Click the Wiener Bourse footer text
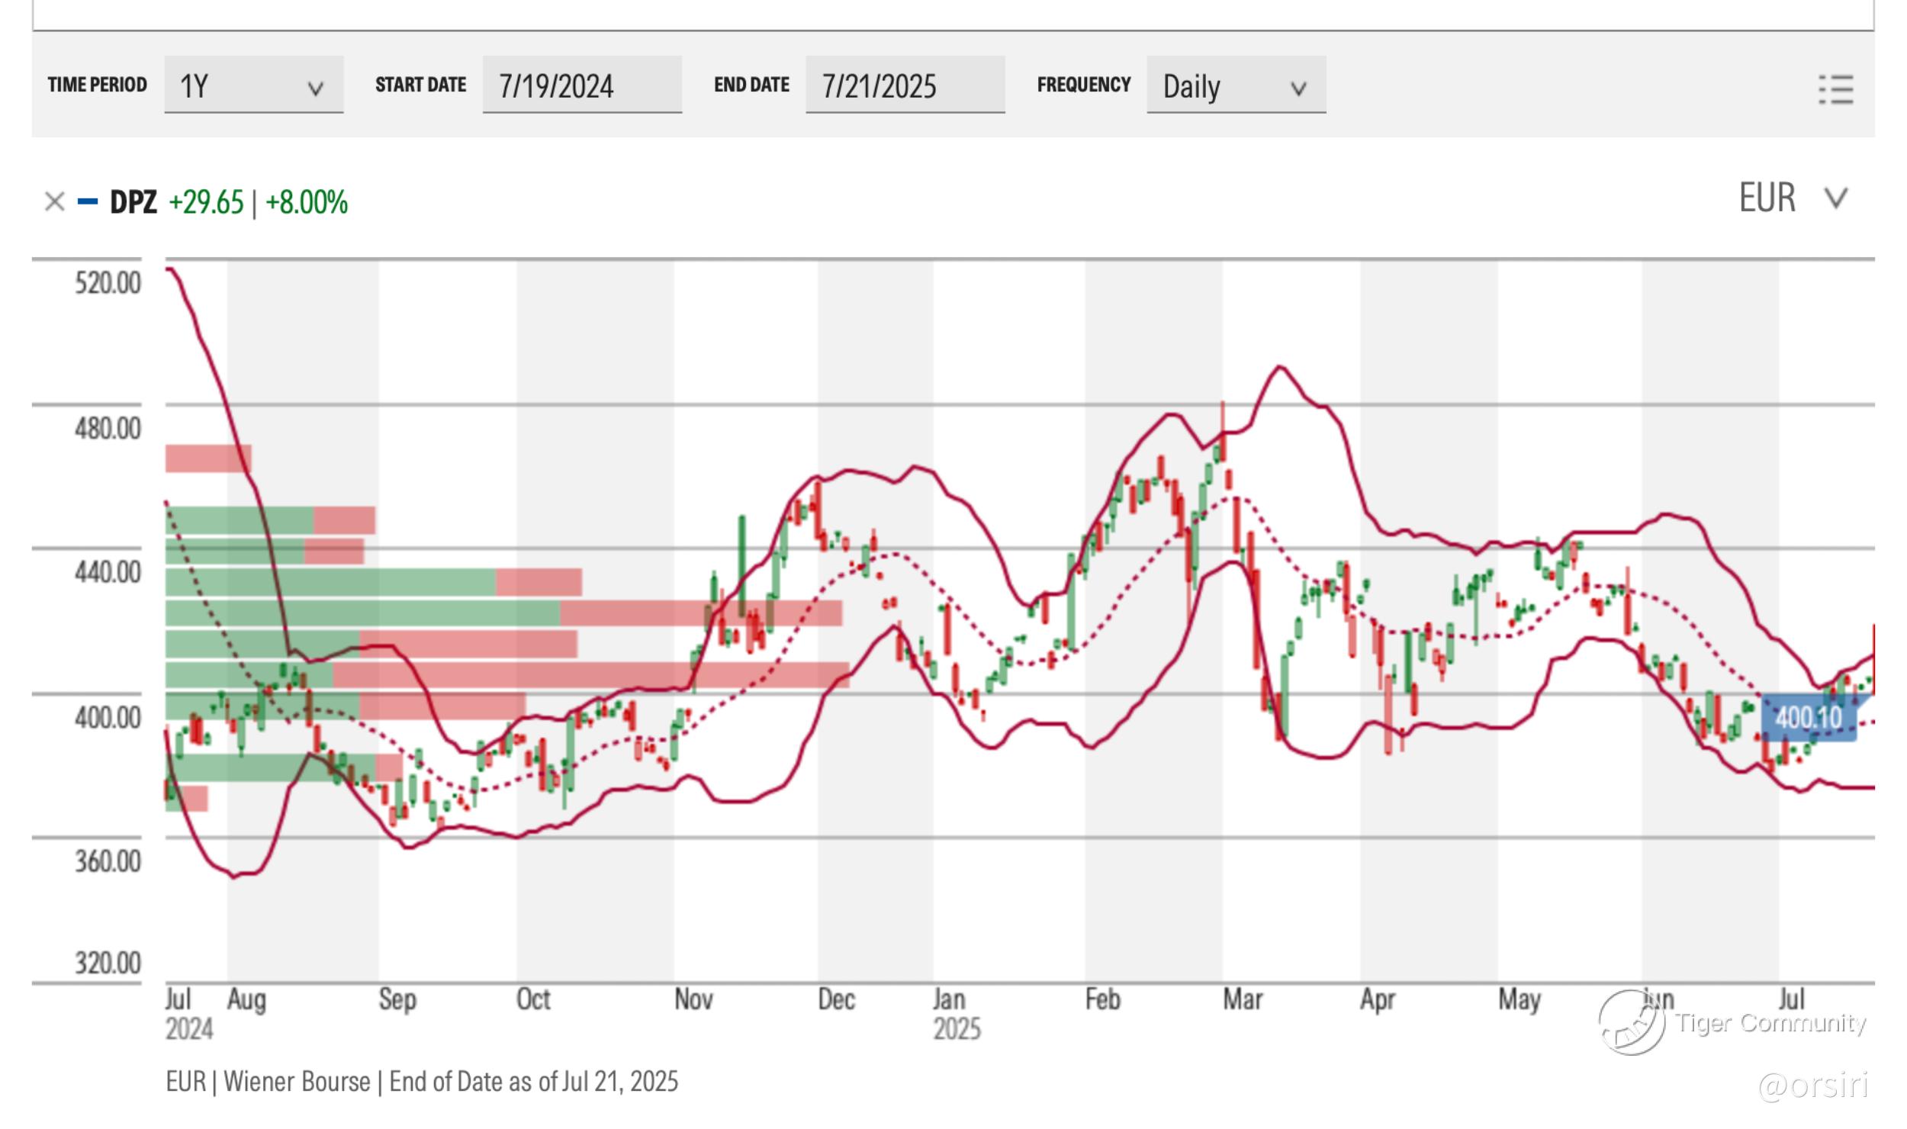Viewport: 1907px width, 1129px height. [296, 1082]
